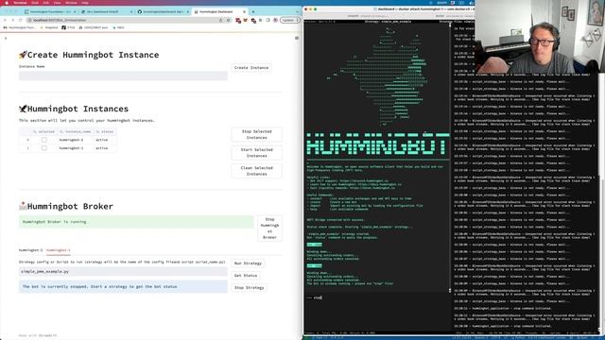The height and width of the screenshot is (340, 605).
Task: Click Start Selected Instances button
Action: pos(256,153)
